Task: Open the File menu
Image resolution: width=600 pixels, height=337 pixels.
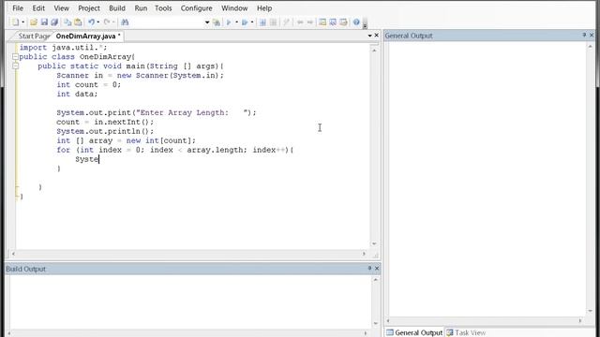Action: coord(18,8)
